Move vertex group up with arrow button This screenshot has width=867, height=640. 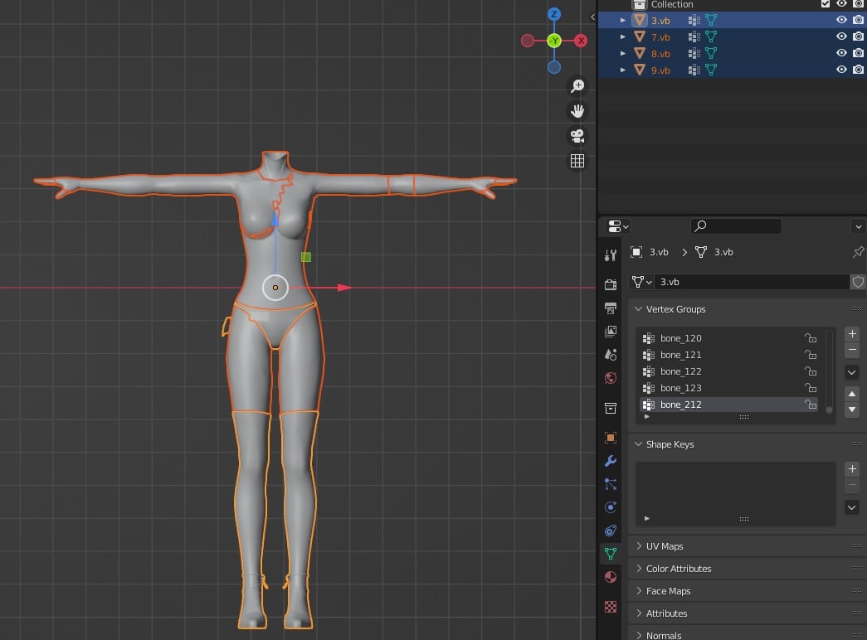(x=851, y=394)
